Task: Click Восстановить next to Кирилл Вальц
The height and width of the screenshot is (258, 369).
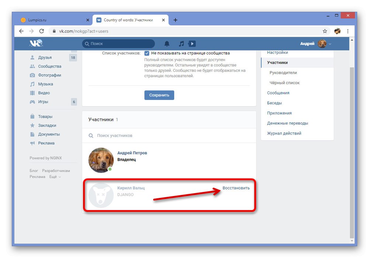Action: tap(236, 188)
